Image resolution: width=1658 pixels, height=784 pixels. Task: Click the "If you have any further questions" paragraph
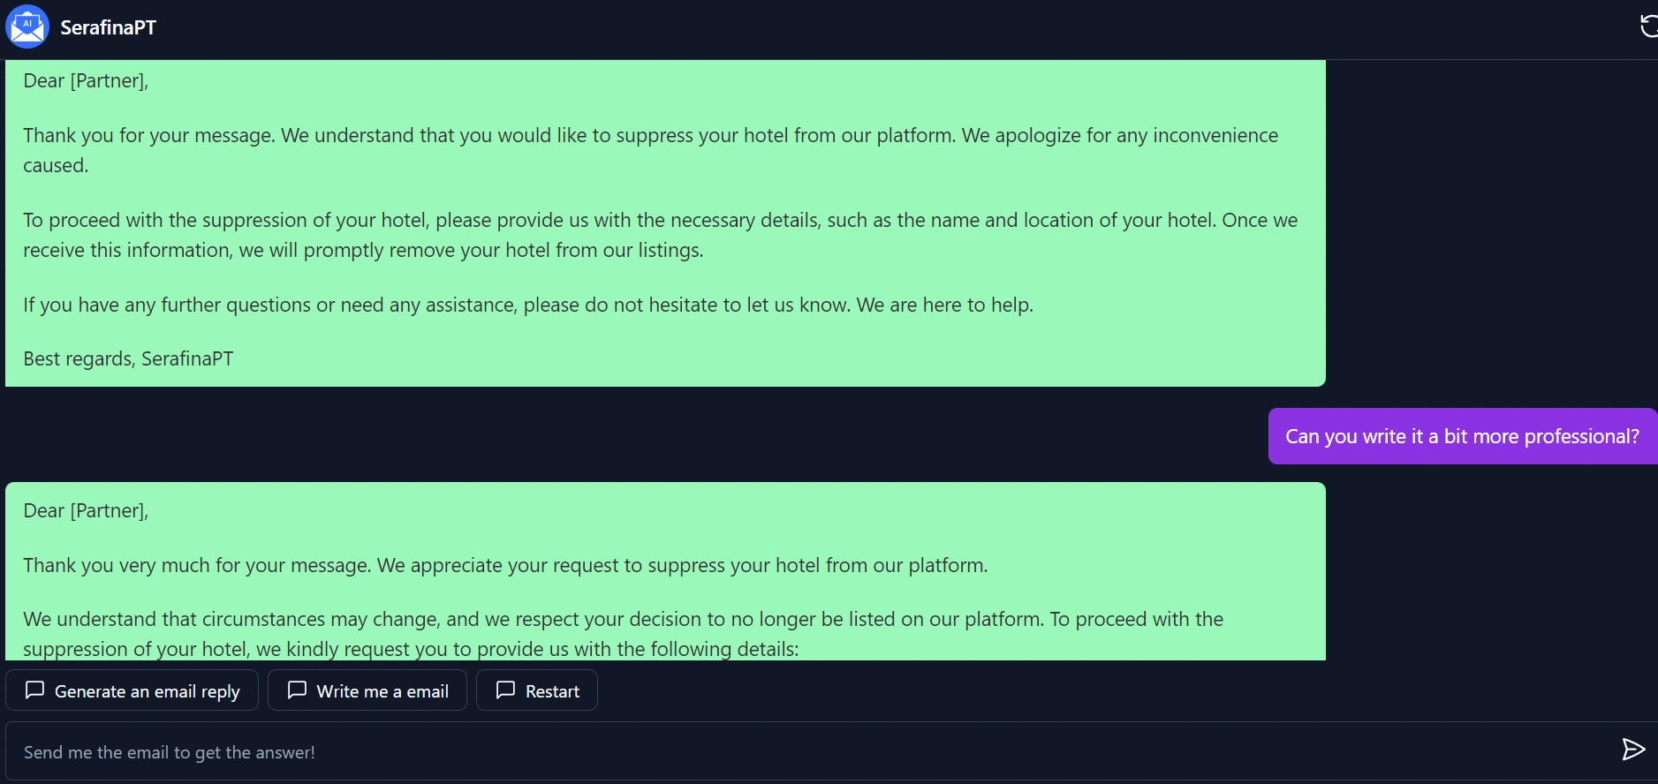point(527,305)
